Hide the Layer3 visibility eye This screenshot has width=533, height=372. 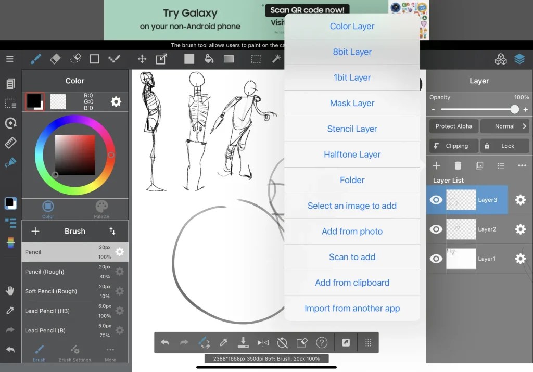[x=435, y=200]
